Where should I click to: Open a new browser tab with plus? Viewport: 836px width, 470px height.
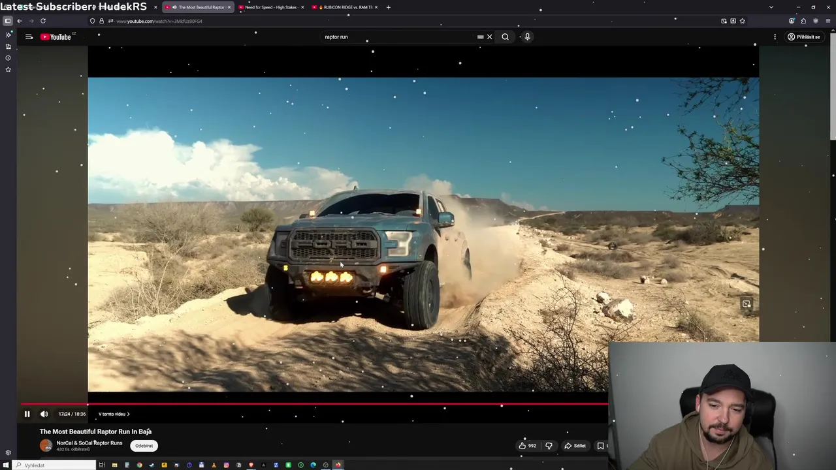[388, 7]
